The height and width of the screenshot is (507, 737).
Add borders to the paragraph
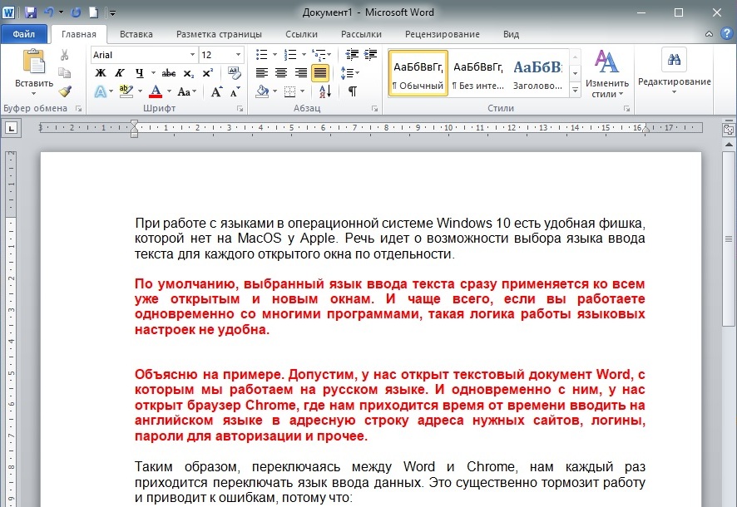(x=290, y=91)
